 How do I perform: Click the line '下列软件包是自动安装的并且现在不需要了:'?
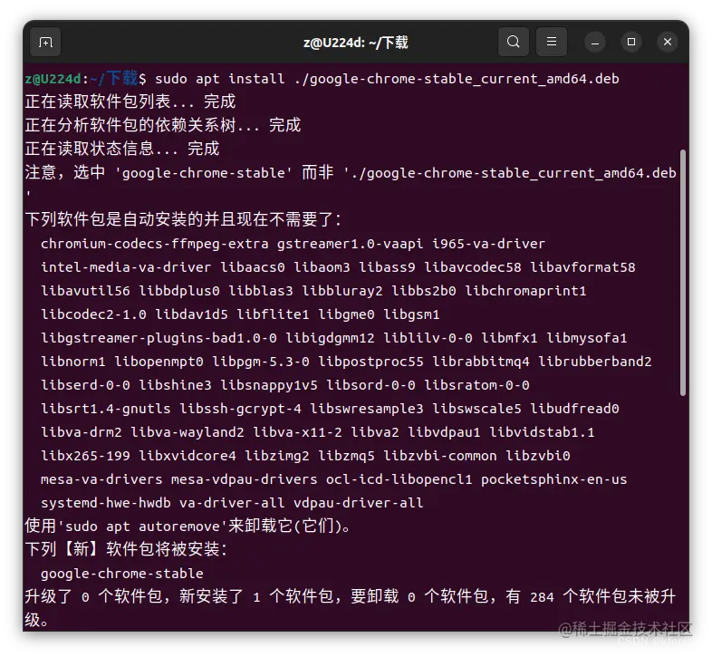pyautogui.click(x=184, y=219)
